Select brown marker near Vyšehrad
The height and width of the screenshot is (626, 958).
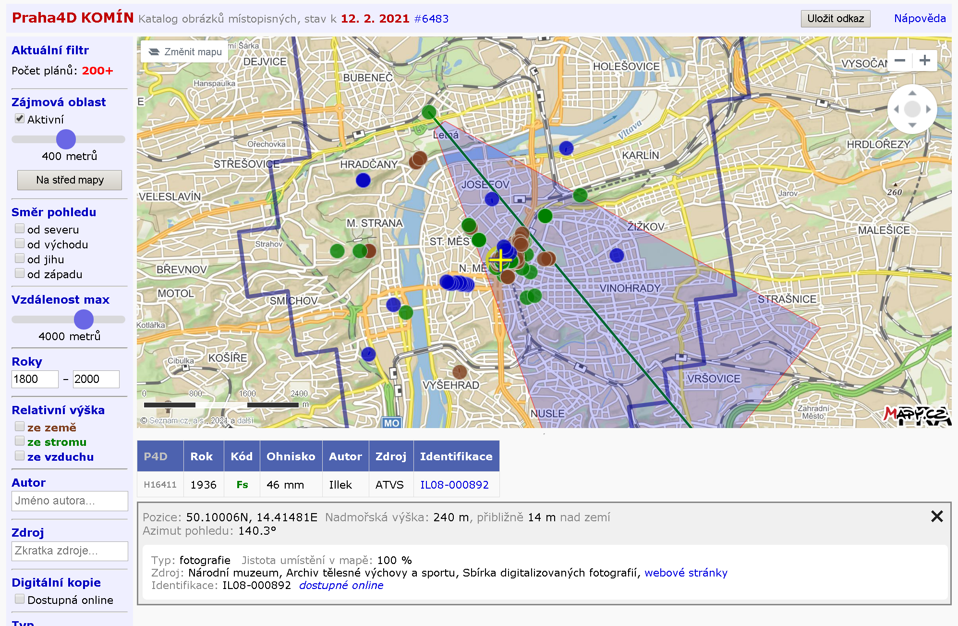tap(460, 371)
